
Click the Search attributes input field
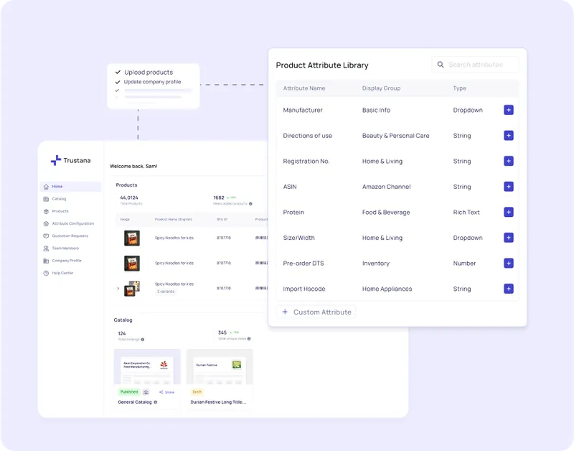click(477, 64)
